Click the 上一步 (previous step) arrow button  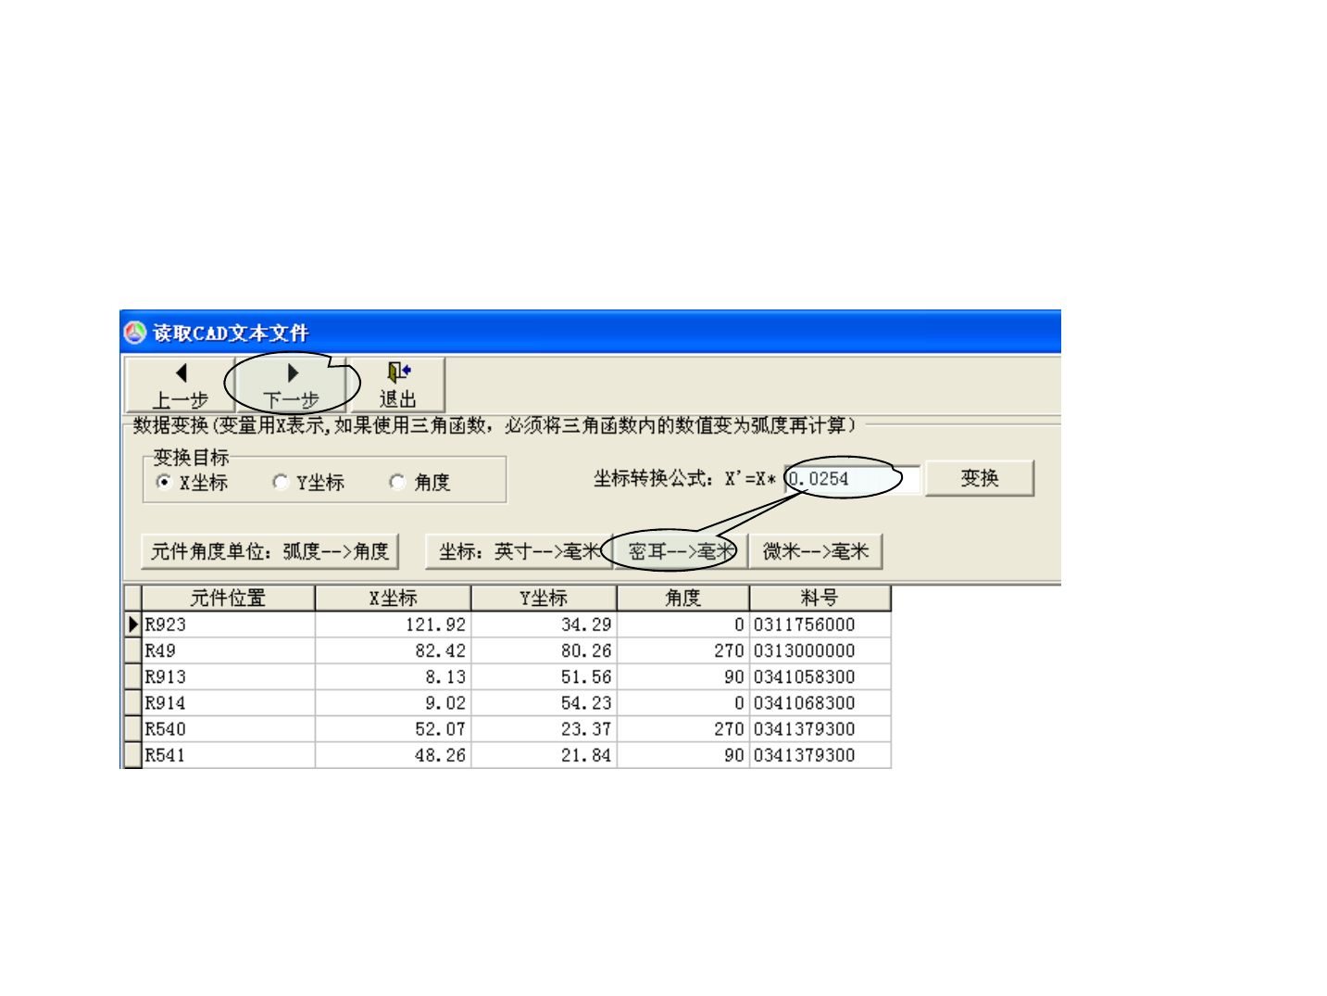pos(181,385)
